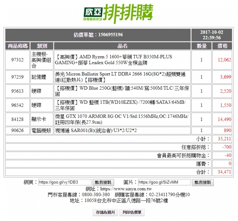Click the date 2017-10-02 22:39:56
Image resolution: width=238 pixels, height=221 pixels.
(212, 35)
